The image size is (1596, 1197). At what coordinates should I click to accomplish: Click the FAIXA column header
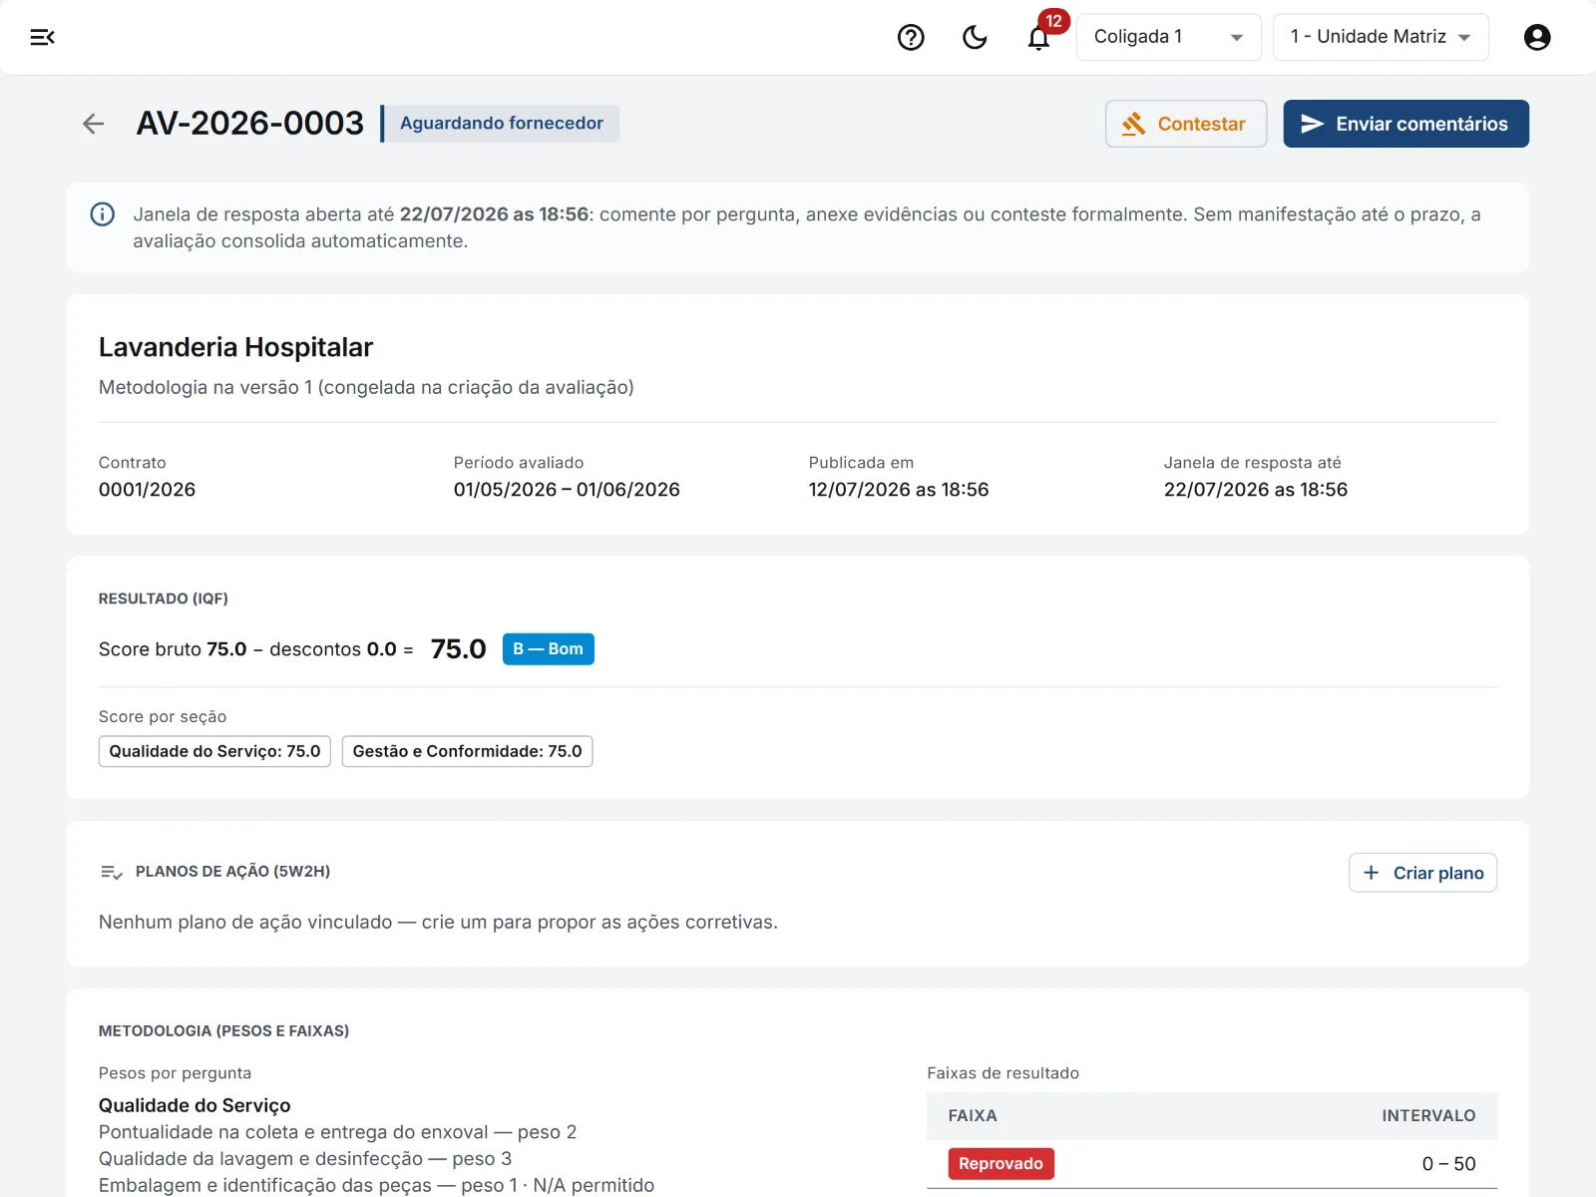(x=973, y=1116)
